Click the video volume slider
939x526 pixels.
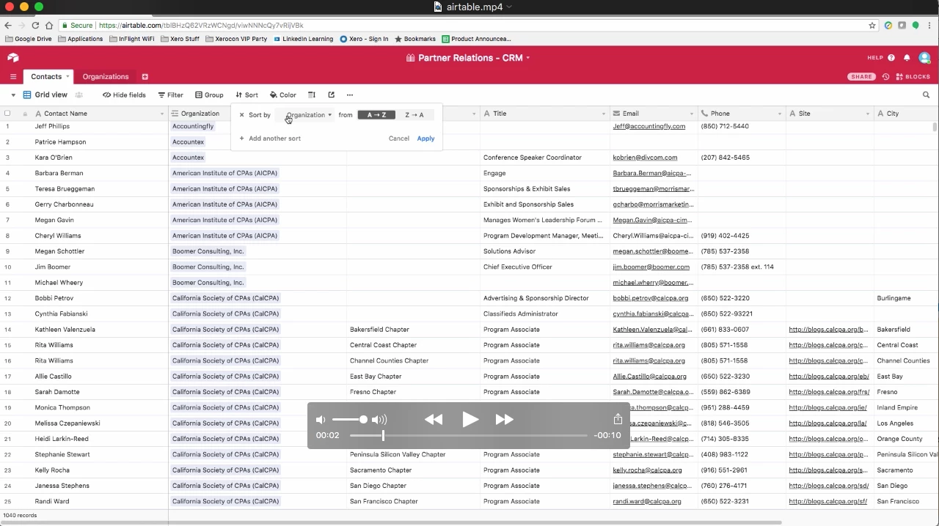point(348,420)
